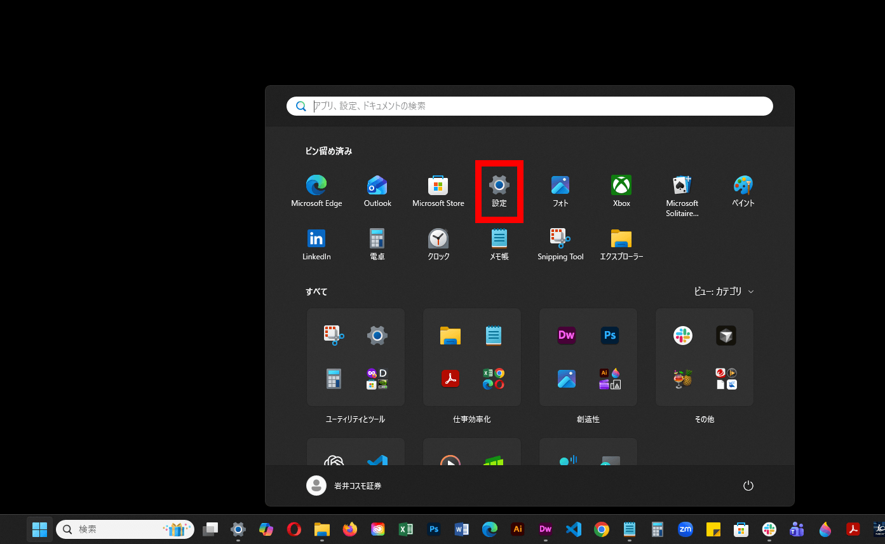
Task: Launch Word from the taskbar
Action: tap(462, 529)
